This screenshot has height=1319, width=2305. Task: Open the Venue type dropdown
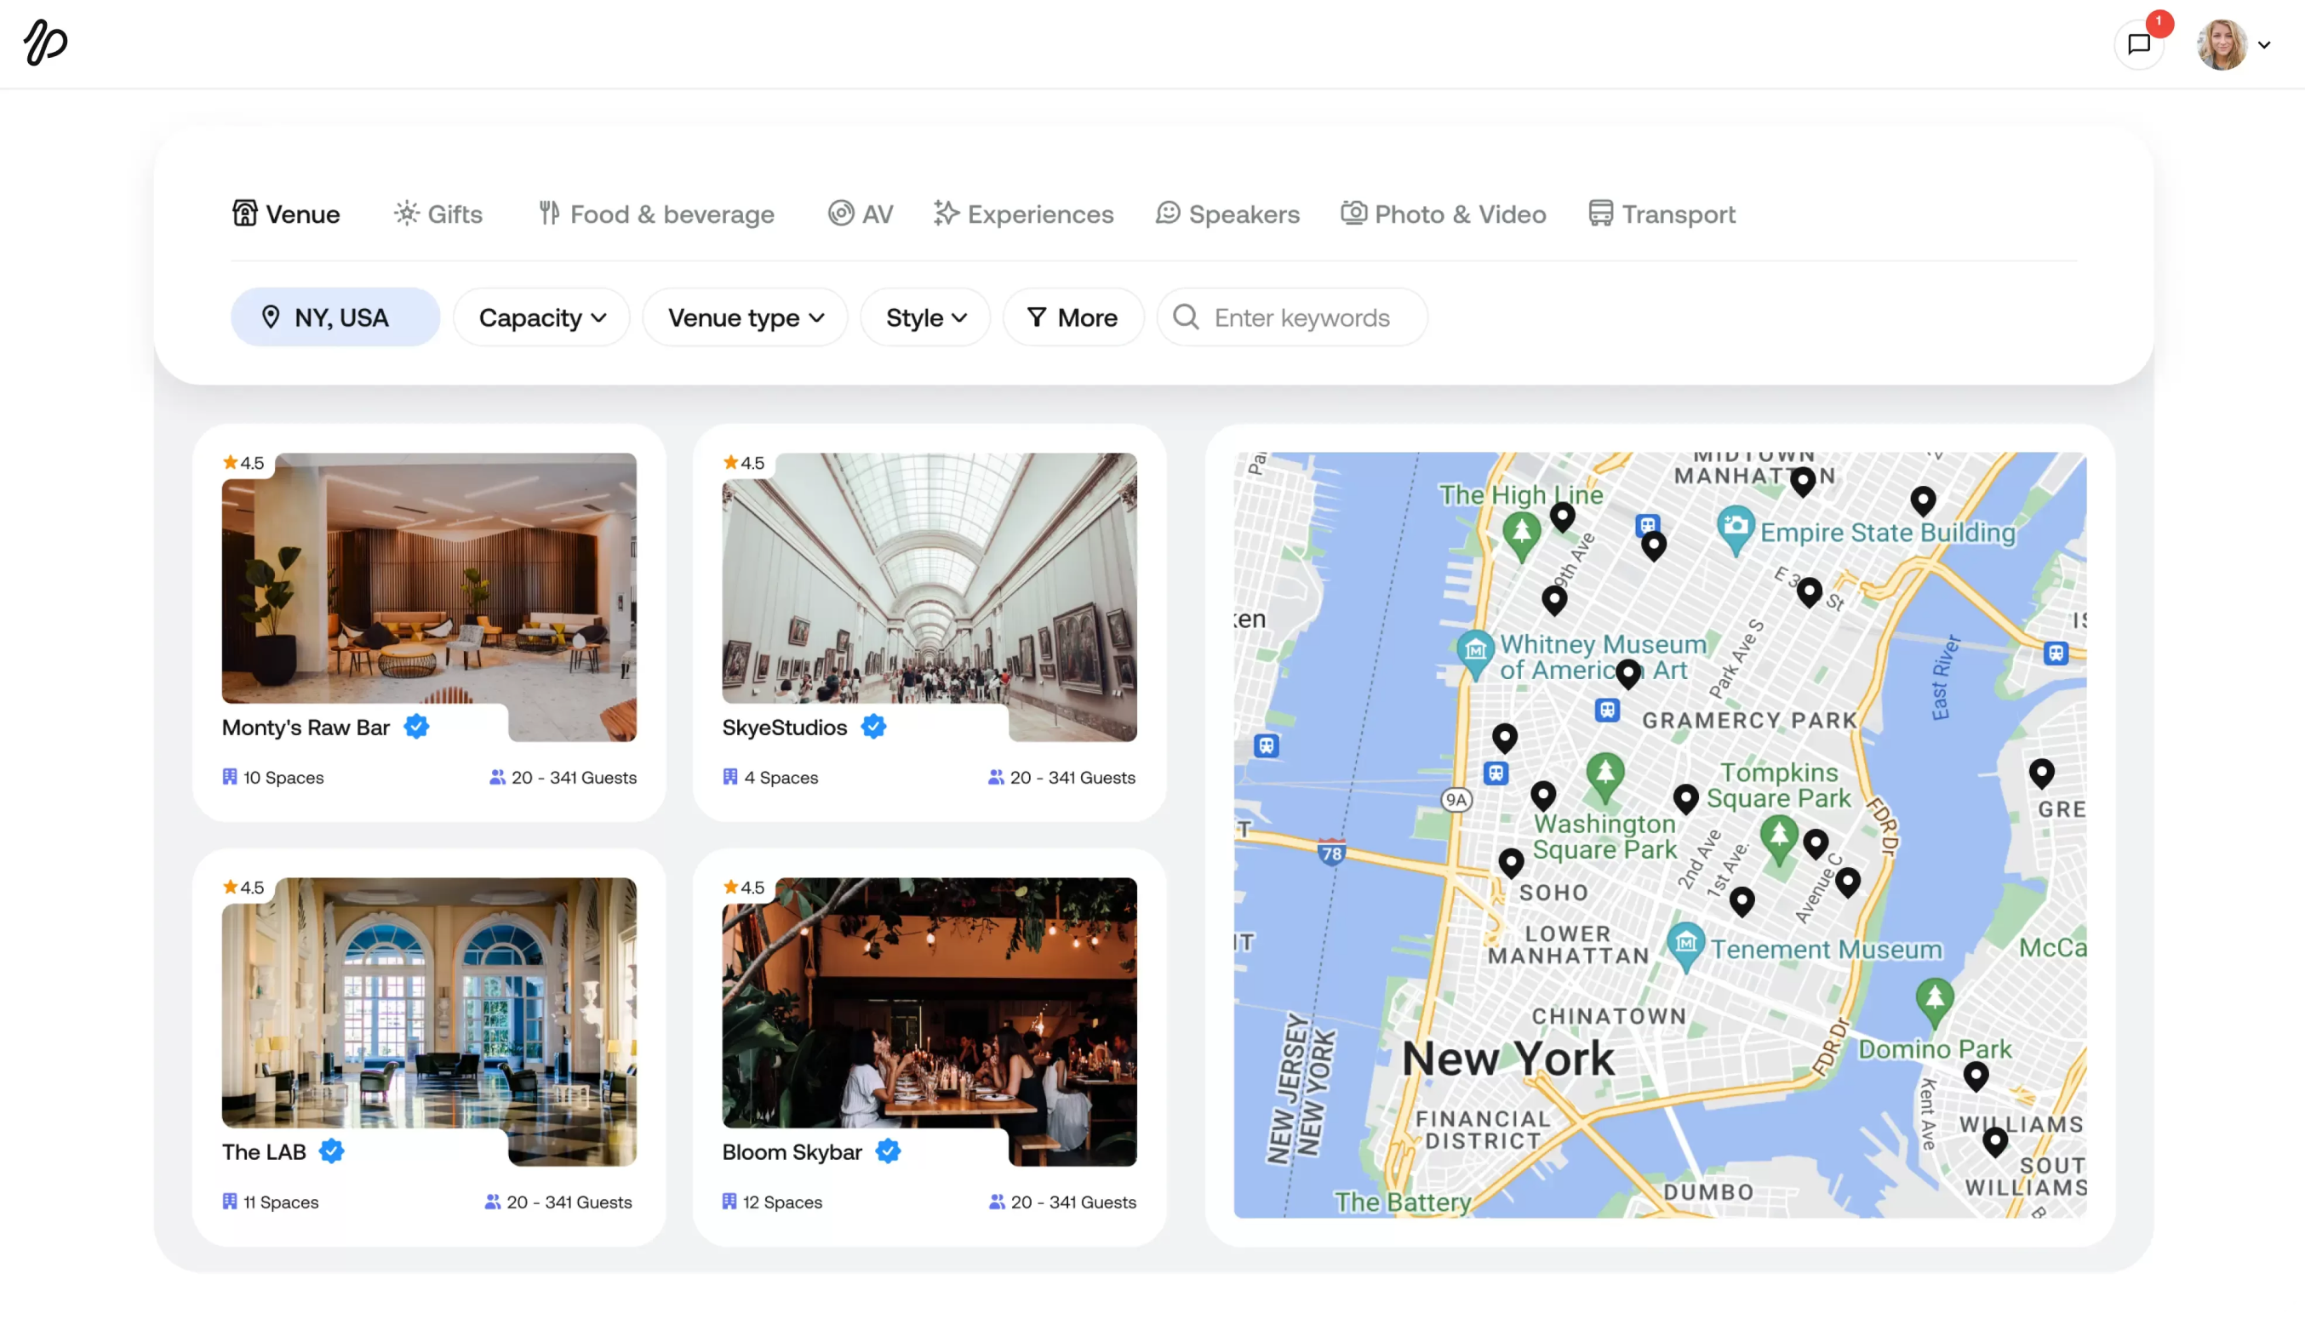(745, 317)
